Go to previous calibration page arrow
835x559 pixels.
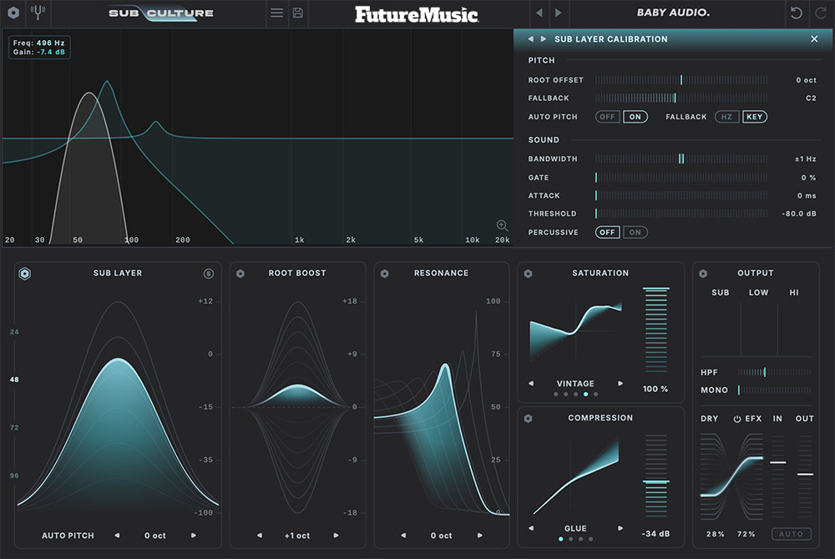tap(530, 39)
